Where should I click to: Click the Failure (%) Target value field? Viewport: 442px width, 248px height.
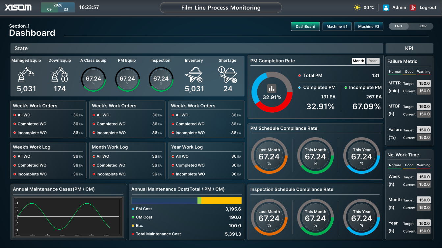(x=424, y=130)
